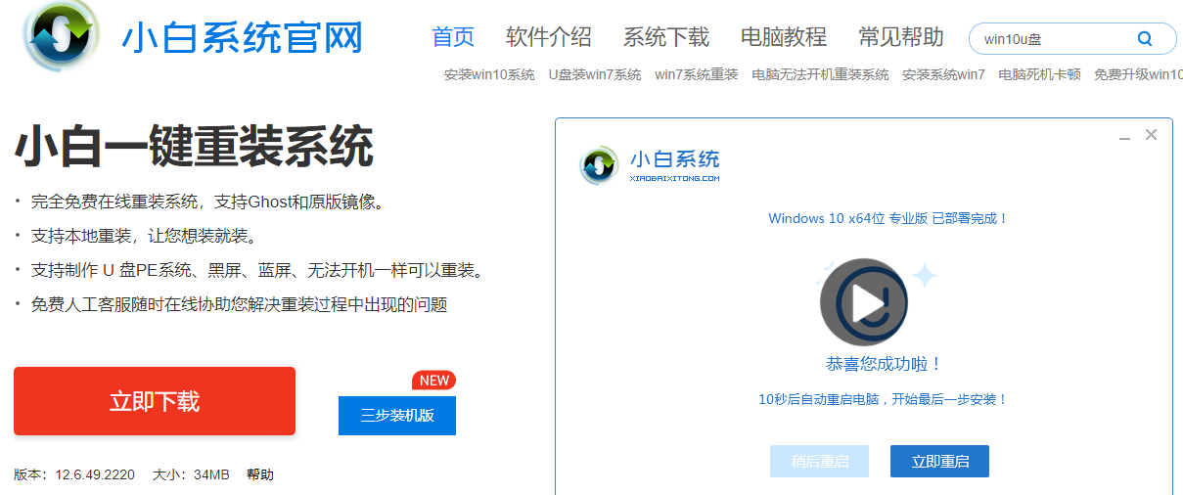Click the blue 三步装机版 button
The image size is (1183, 495).
point(397,416)
